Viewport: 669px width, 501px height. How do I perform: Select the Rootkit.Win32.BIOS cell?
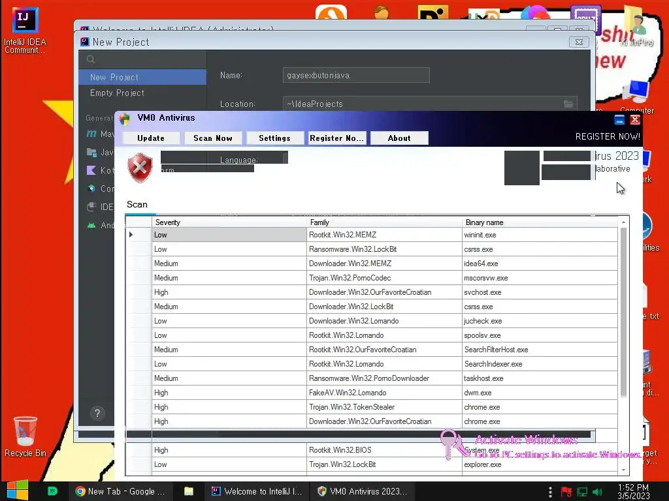[x=384, y=450]
